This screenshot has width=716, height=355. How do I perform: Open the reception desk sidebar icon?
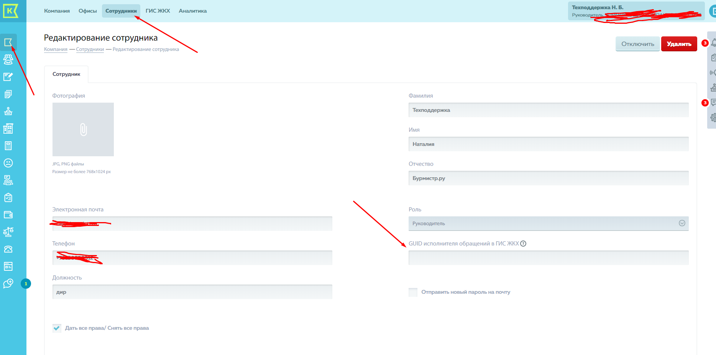click(x=8, y=111)
